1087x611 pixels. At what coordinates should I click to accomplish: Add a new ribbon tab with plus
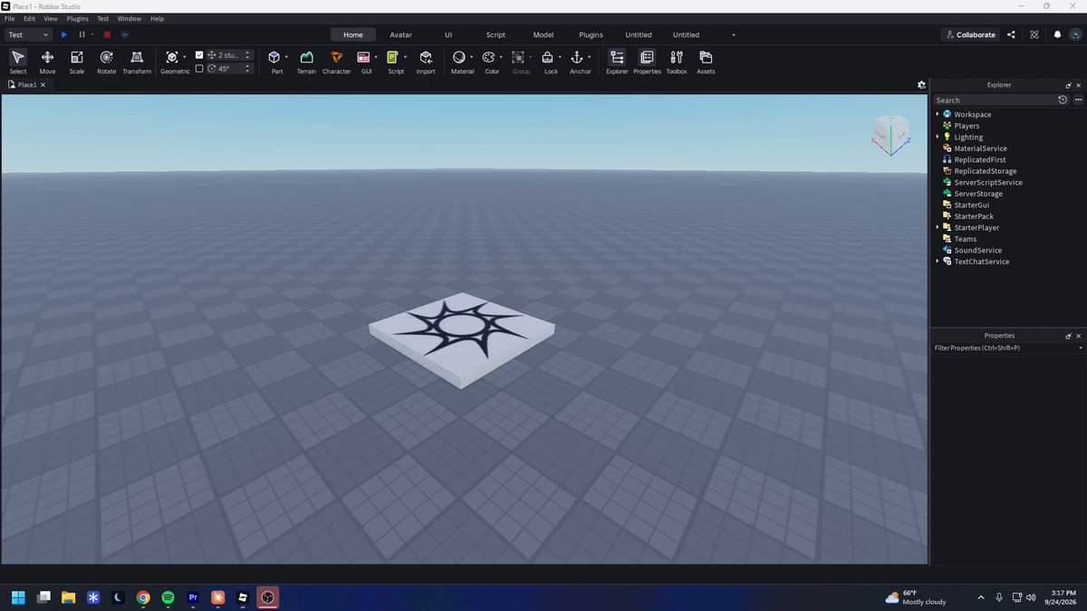tap(734, 34)
